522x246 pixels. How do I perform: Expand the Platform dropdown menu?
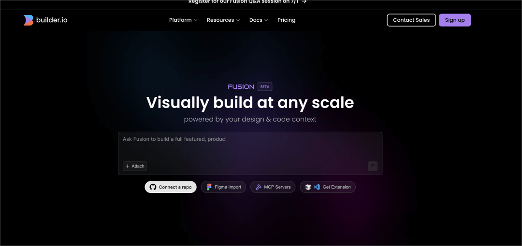pyautogui.click(x=183, y=20)
